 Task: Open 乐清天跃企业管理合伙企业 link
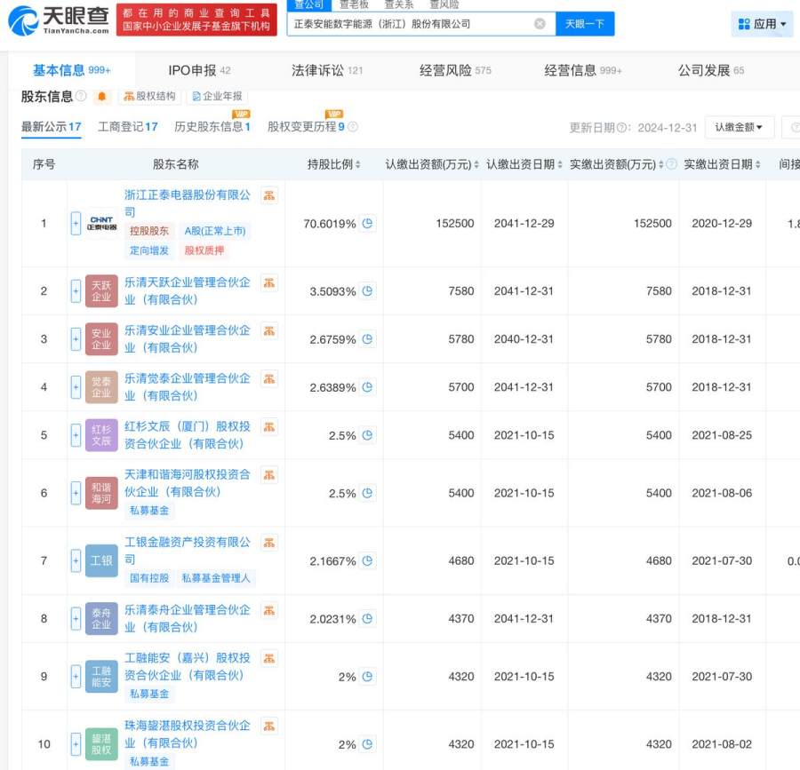(x=188, y=291)
